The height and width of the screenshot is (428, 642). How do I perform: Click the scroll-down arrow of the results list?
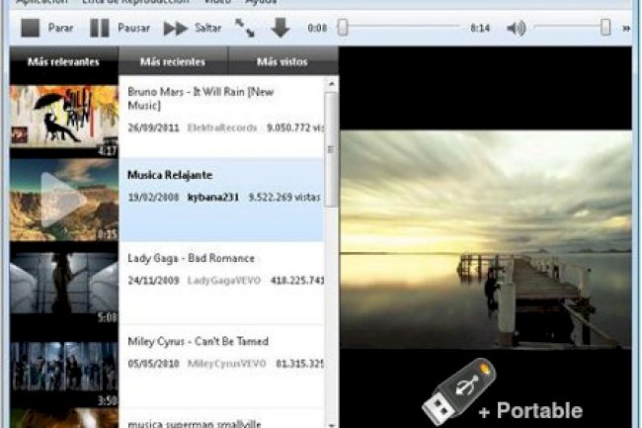pos(331,425)
